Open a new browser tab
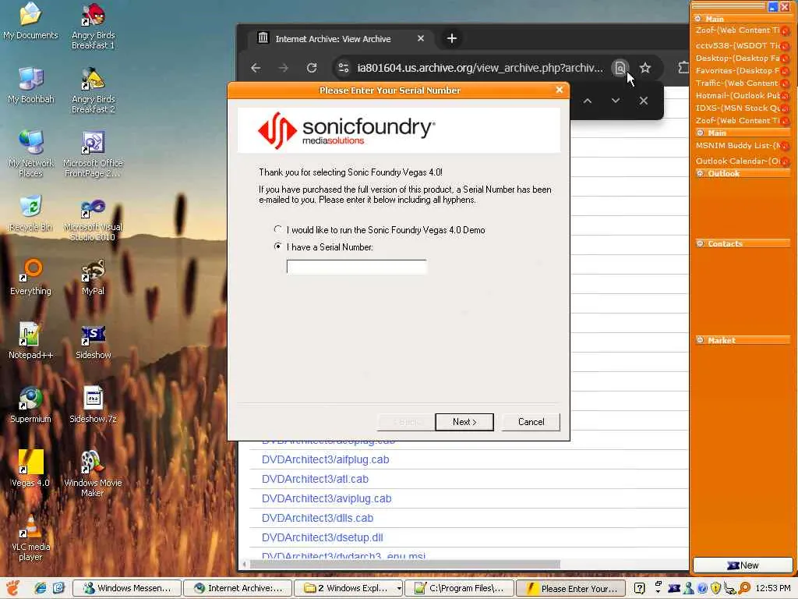 451,39
